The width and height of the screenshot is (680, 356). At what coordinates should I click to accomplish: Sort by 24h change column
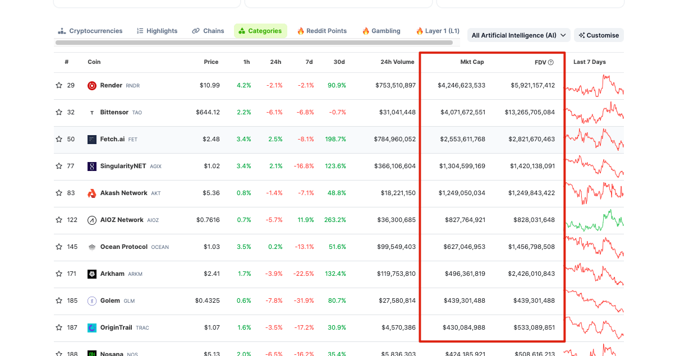(x=276, y=62)
